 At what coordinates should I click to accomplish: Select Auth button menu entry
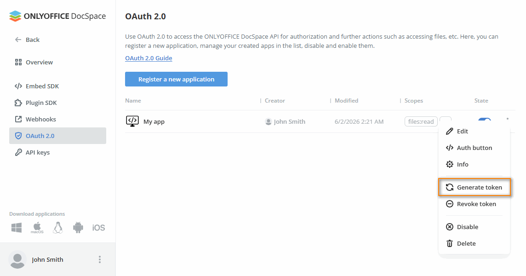tap(474, 148)
